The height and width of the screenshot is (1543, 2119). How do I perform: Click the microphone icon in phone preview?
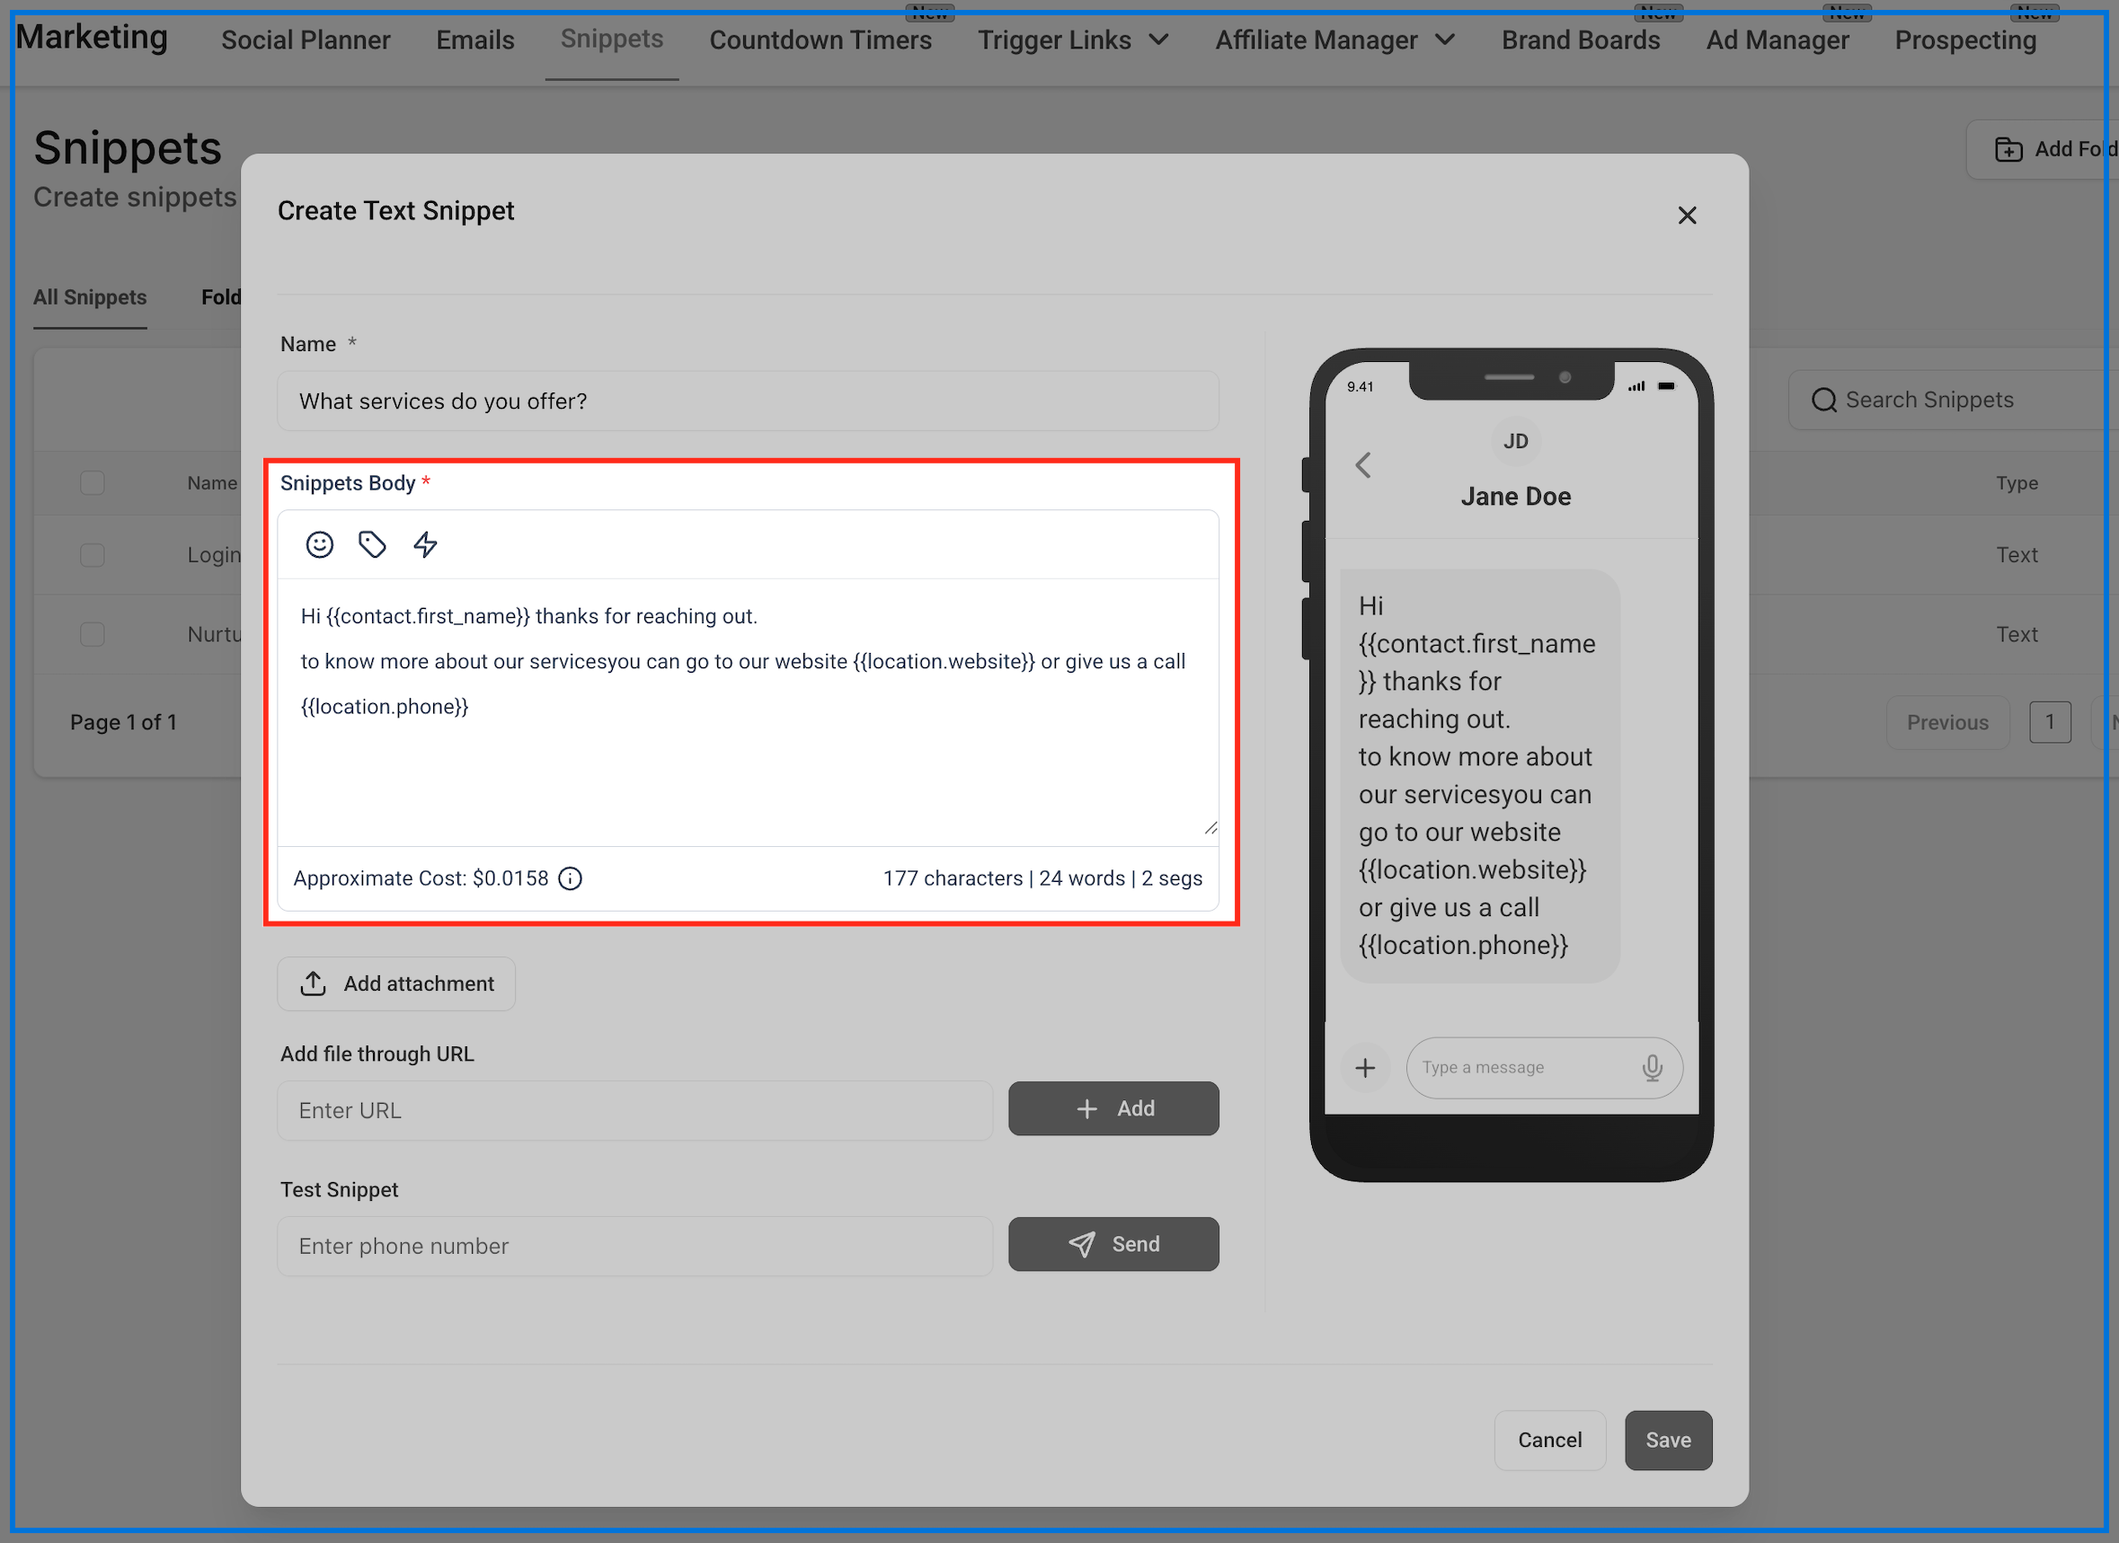point(1652,1068)
